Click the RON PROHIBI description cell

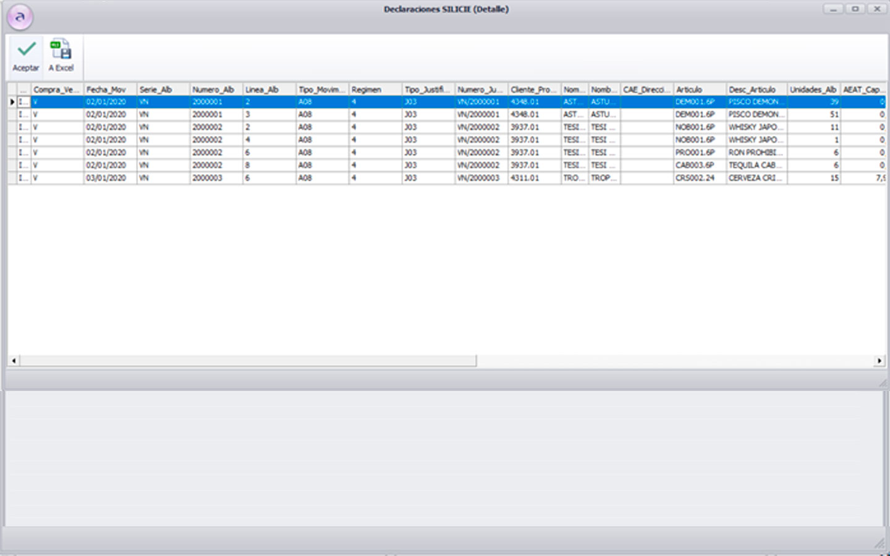click(x=755, y=153)
